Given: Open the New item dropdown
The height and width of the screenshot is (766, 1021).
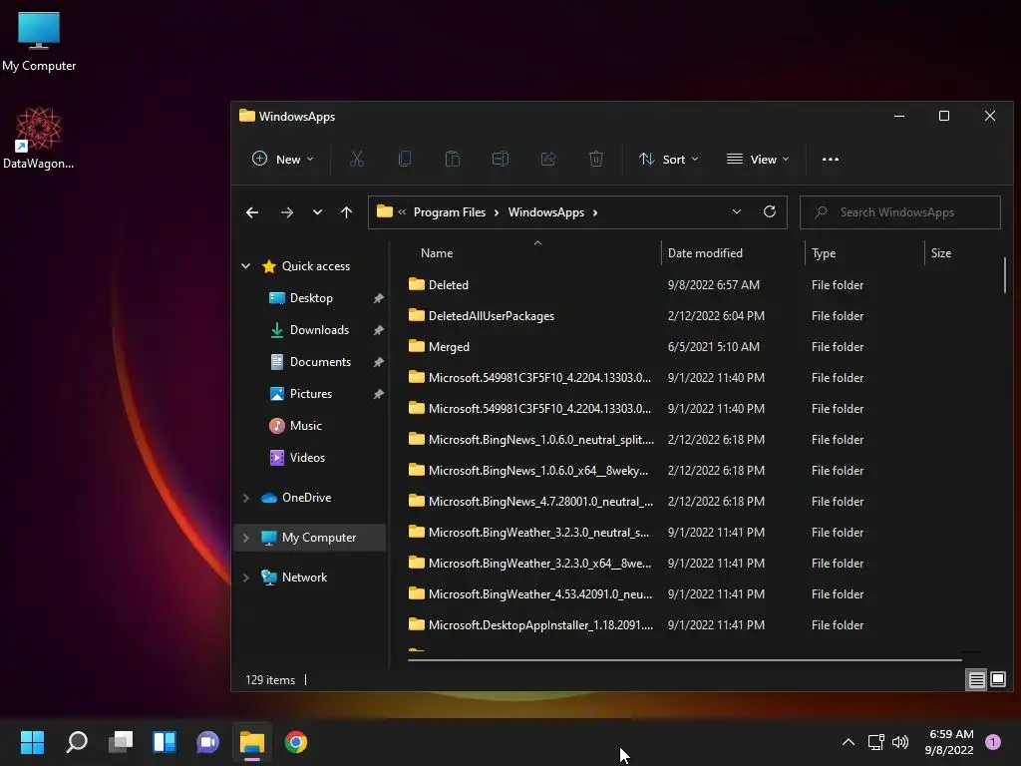Looking at the screenshot, I should [x=282, y=159].
